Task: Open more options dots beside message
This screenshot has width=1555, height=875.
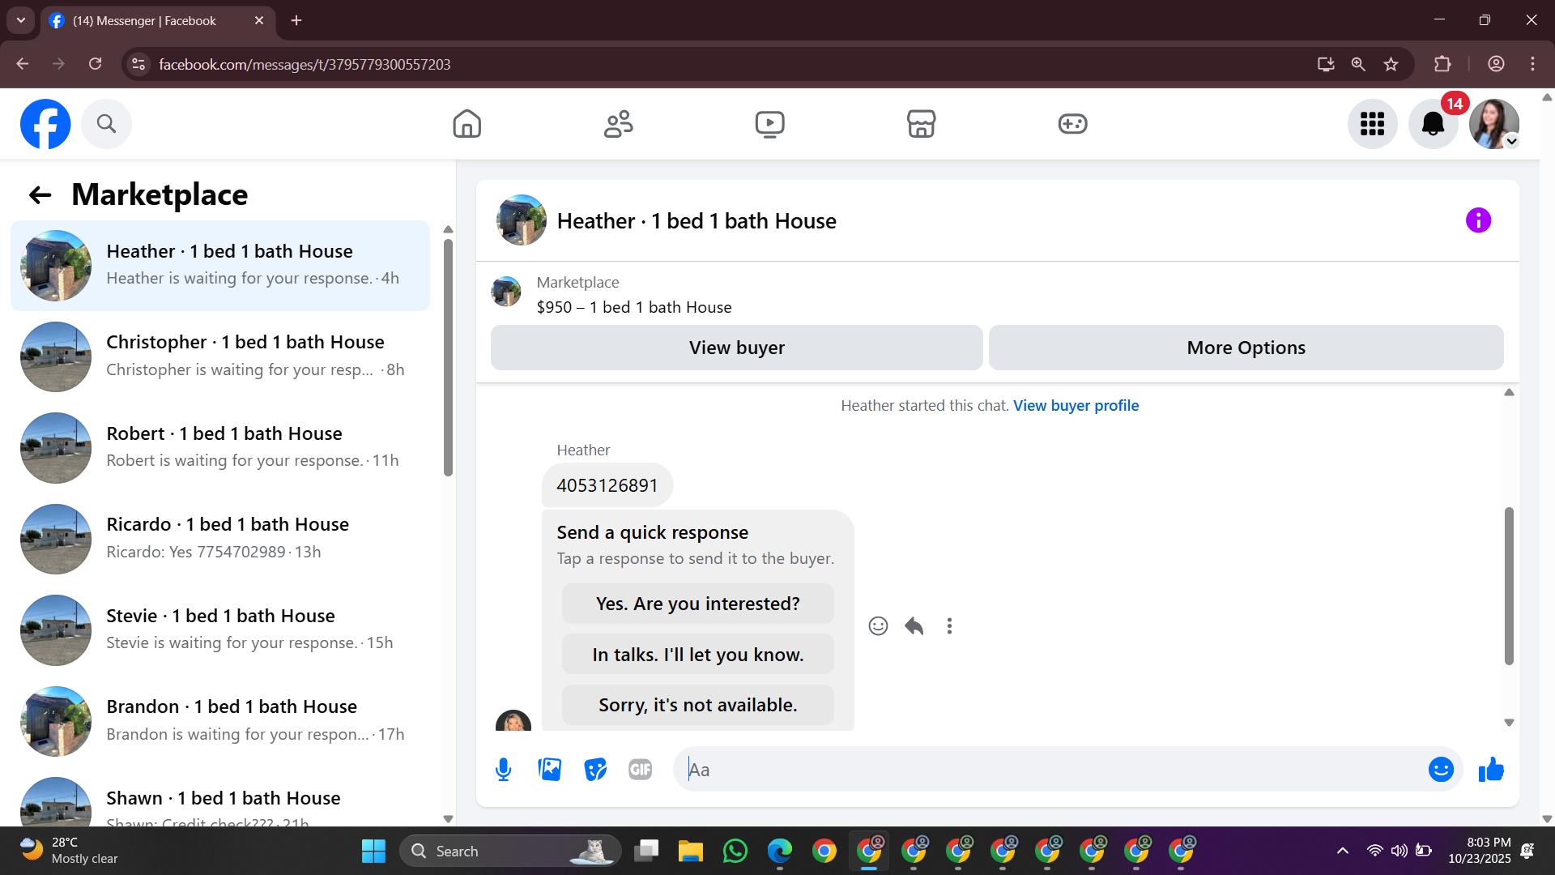Action: click(949, 626)
